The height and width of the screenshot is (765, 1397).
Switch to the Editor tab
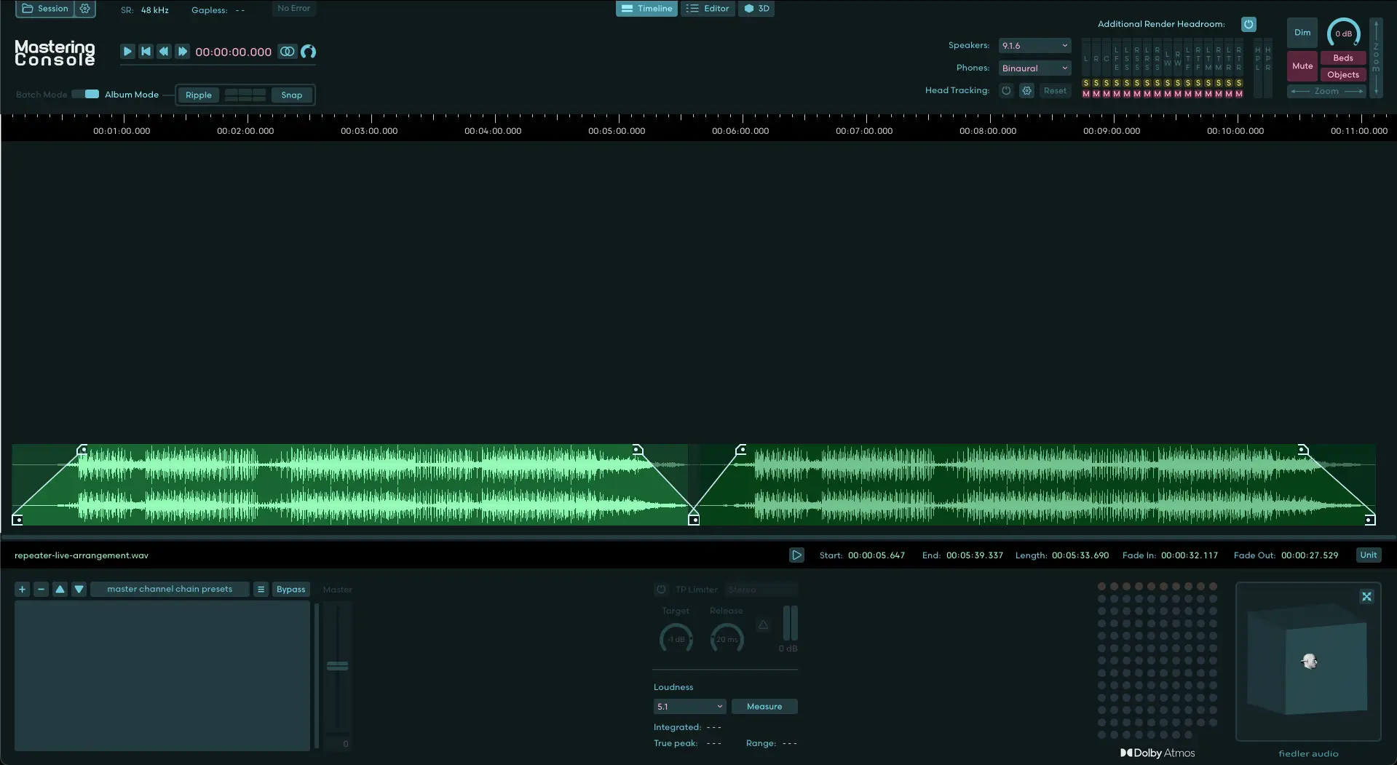(708, 9)
